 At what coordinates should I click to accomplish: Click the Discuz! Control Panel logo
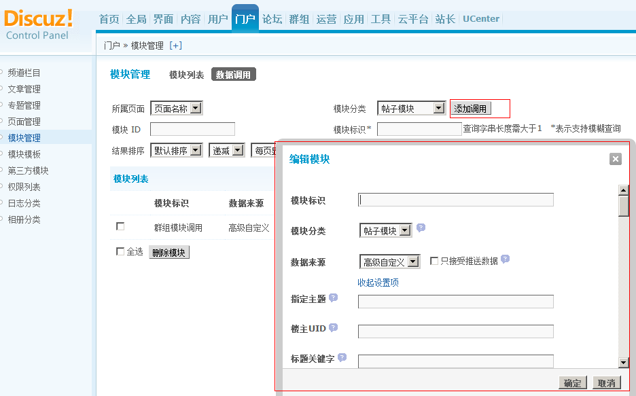coord(38,24)
